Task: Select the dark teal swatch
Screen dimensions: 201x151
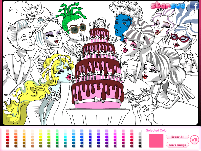Action: coord(65,146)
